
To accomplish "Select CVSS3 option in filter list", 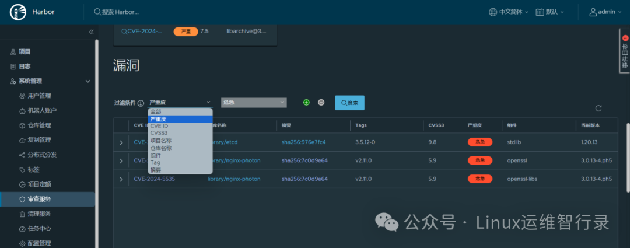I will tap(180, 134).
